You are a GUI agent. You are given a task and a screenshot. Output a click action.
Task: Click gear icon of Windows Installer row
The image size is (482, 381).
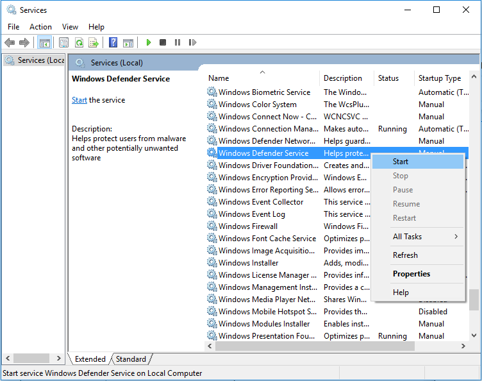(212, 262)
